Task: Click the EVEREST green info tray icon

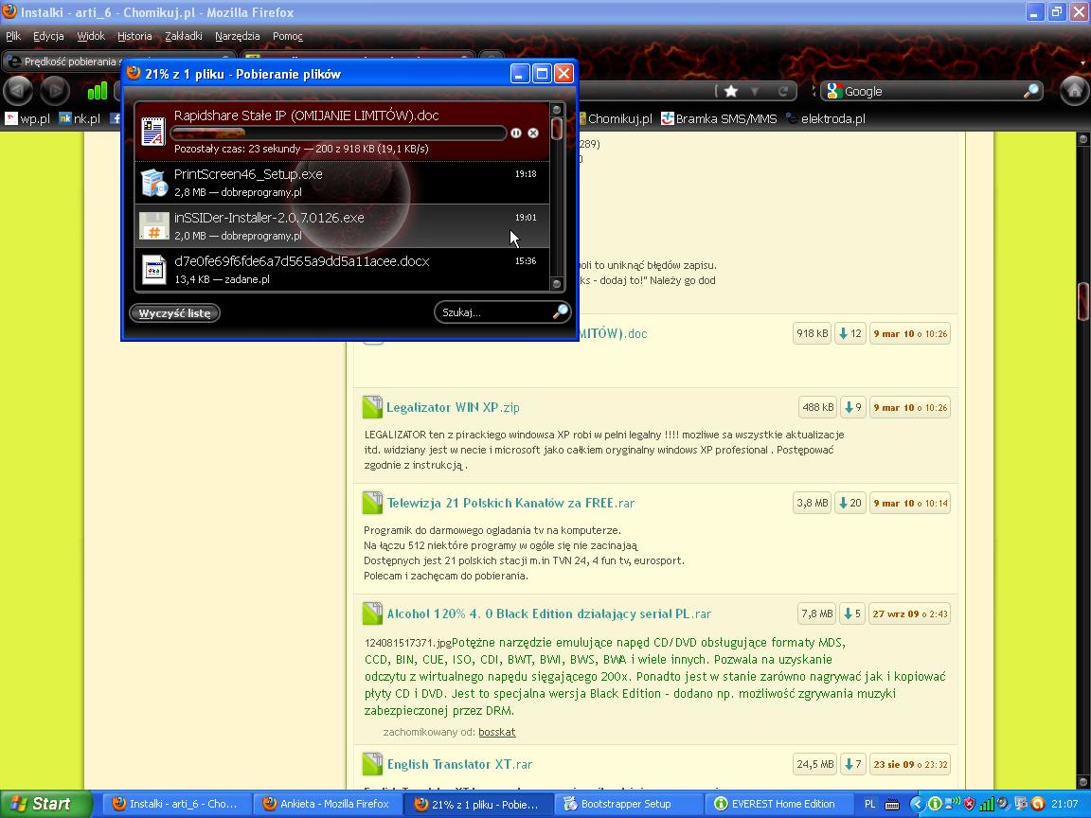Action: tap(935, 804)
